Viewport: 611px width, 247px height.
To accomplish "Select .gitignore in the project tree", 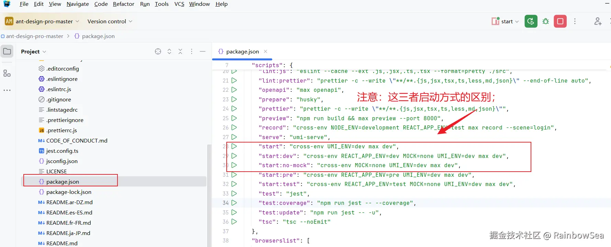I will (59, 99).
